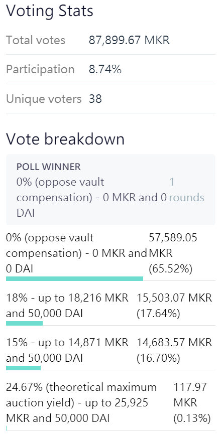Select the Total votes label

36,40
